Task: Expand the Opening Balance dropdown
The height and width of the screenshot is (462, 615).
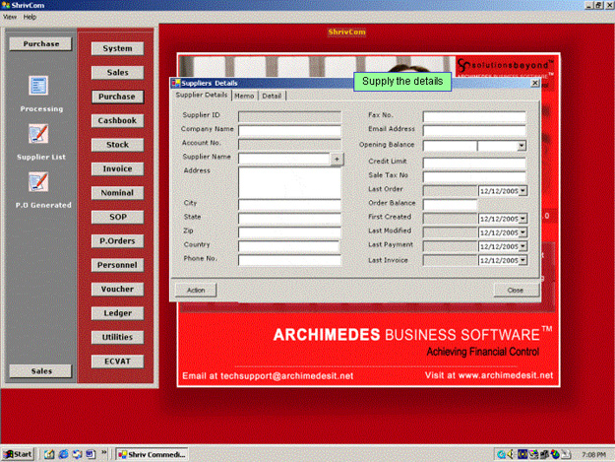Action: pos(521,146)
